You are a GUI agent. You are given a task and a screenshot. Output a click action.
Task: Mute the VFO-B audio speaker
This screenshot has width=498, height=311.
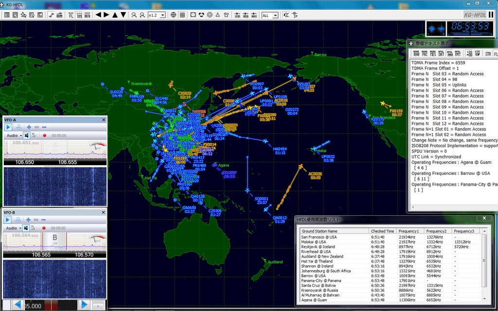click(26, 228)
